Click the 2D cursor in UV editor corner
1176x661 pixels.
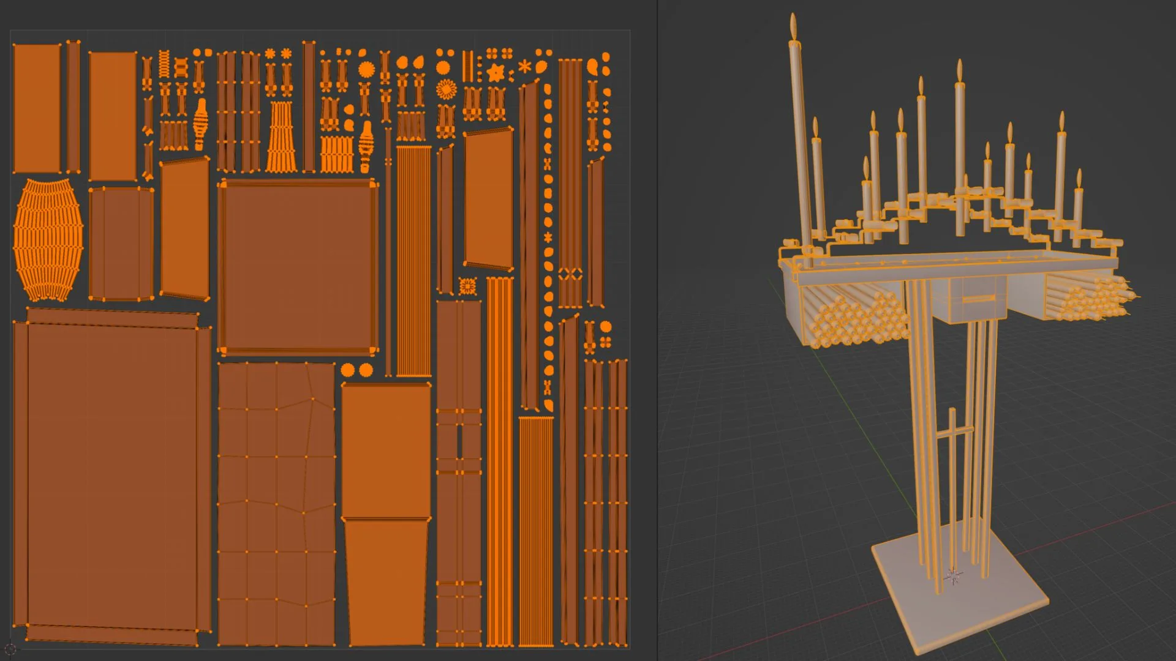pyautogui.click(x=10, y=649)
